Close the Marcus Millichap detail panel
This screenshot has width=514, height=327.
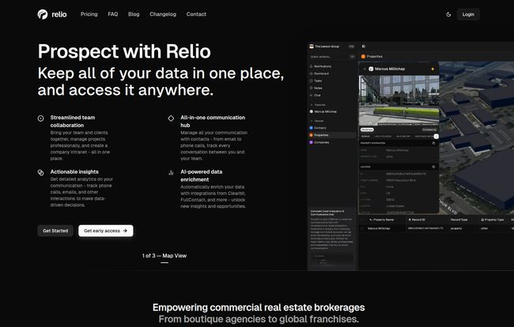[x=365, y=69]
